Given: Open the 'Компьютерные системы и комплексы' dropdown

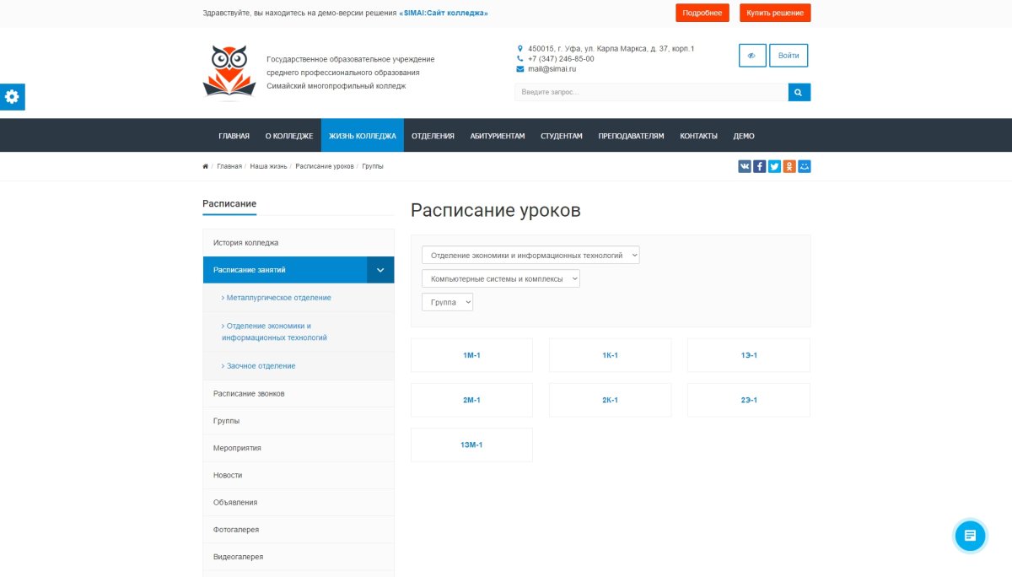Looking at the screenshot, I should [503, 278].
